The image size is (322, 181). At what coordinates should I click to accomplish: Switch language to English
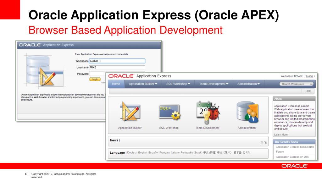(x=143, y=152)
